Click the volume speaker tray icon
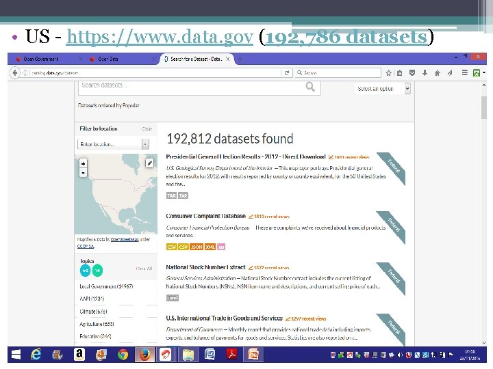The width and height of the screenshot is (493, 369). click(401, 355)
